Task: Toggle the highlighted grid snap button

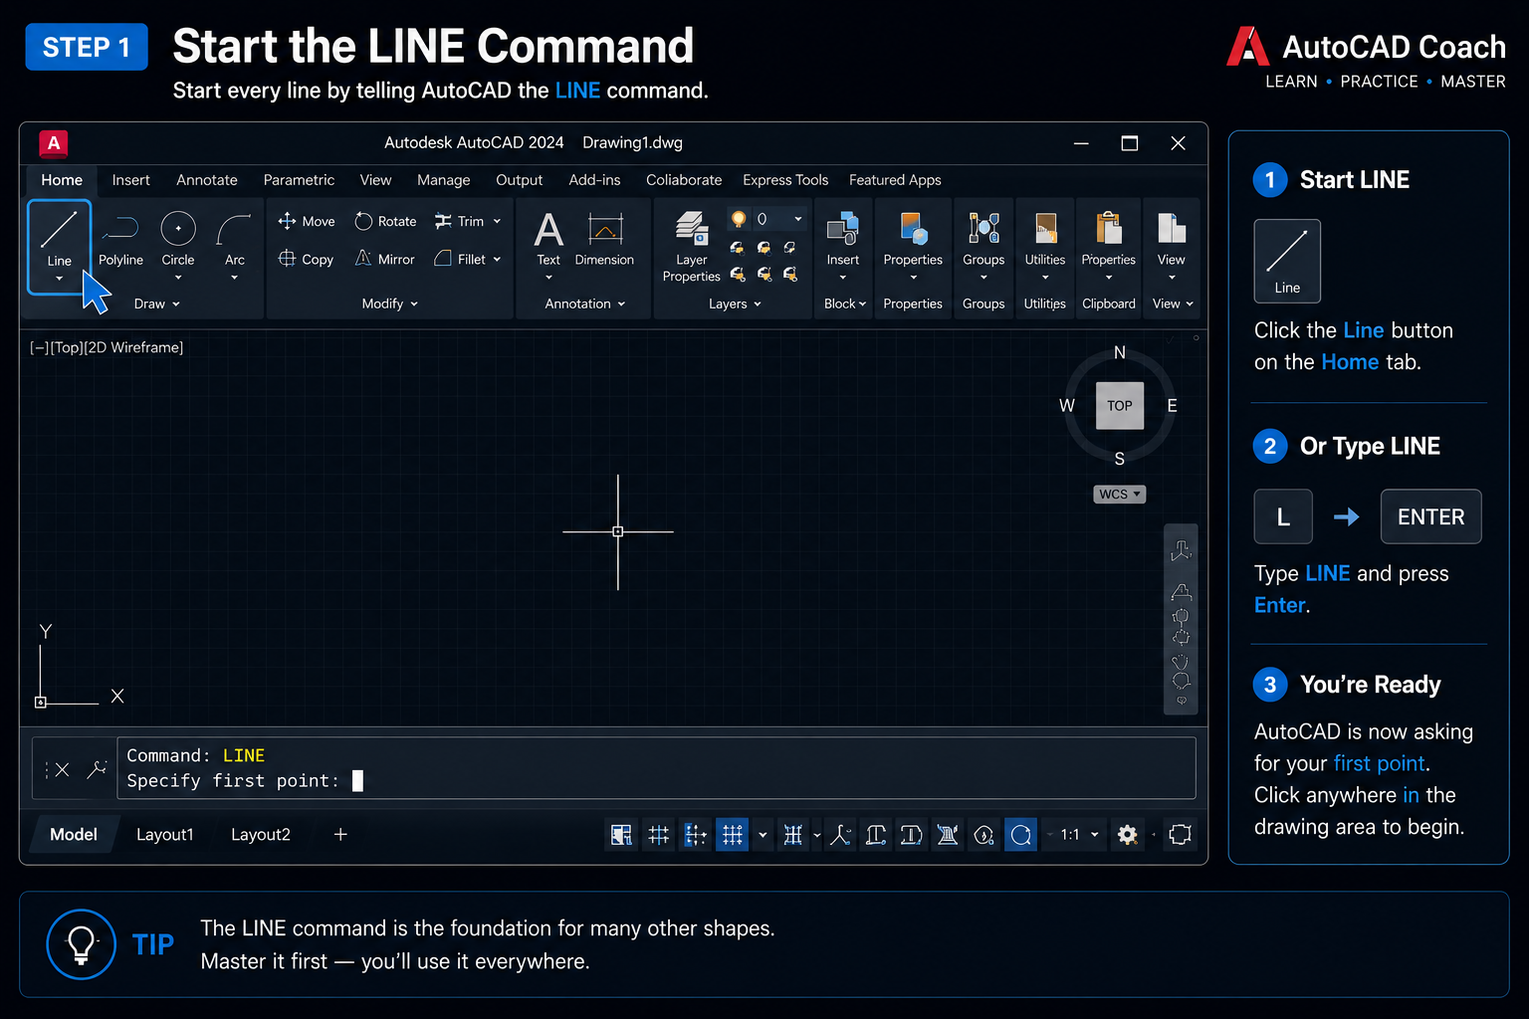Action: pyautogui.click(x=732, y=835)
